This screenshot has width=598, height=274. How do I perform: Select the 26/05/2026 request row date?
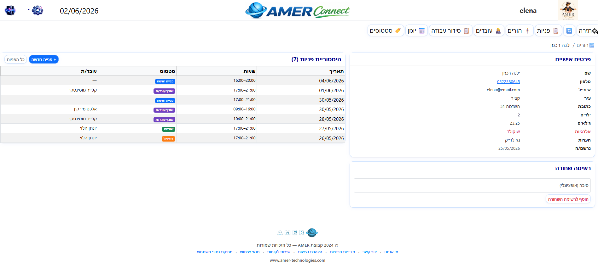[331, 138]
